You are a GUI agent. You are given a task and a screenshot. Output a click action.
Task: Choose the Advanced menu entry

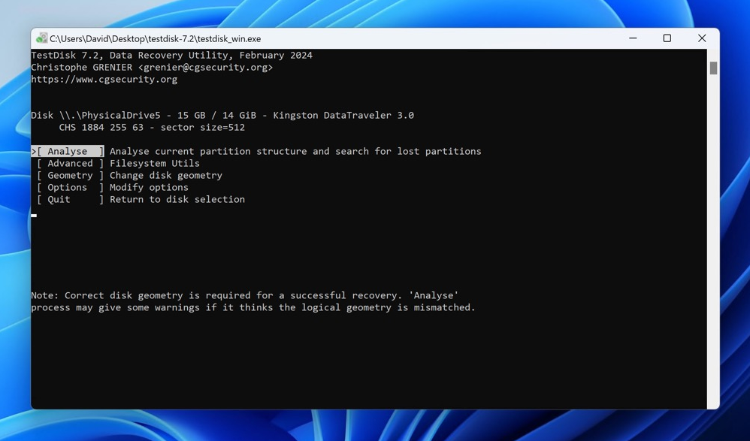pyautogui.click(x=70, y=163)
